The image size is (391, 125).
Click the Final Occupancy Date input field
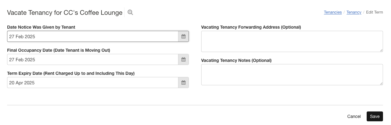tap(92, 59)
